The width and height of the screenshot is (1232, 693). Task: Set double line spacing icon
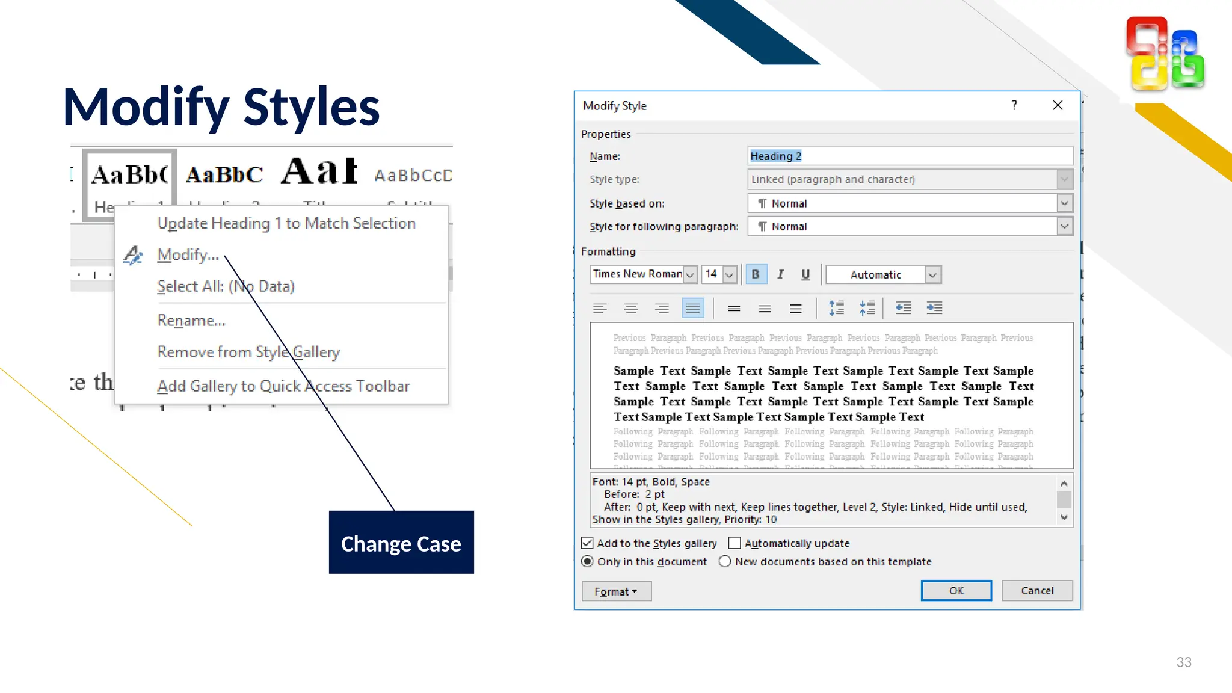795,309
